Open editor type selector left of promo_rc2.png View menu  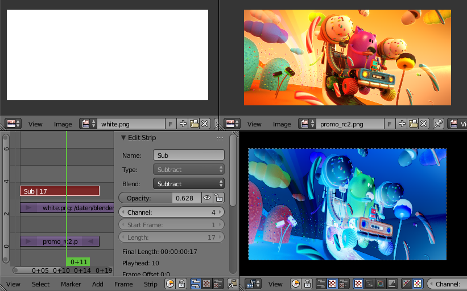click(232, 124)
